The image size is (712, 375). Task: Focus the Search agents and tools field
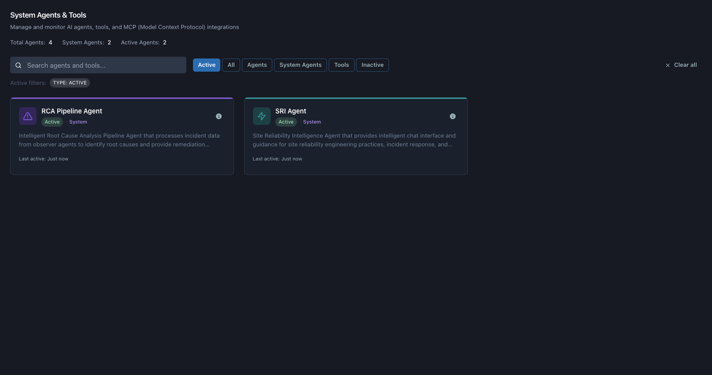pos(98,65)
